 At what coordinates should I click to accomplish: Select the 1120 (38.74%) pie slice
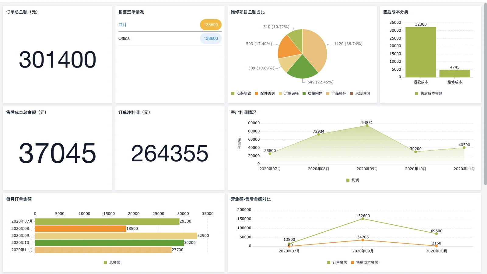(315, 49)
